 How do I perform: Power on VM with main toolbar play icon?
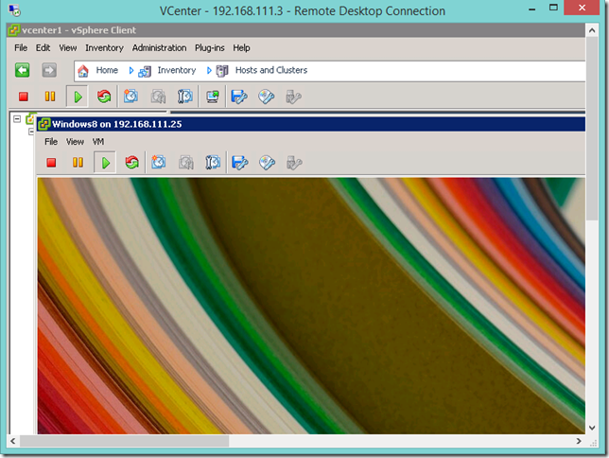click(x=78, y=97)
